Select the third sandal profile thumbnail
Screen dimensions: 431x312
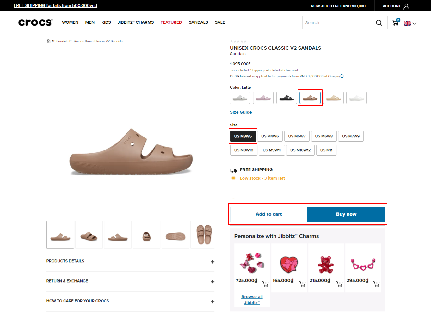(x=118, y=235)
